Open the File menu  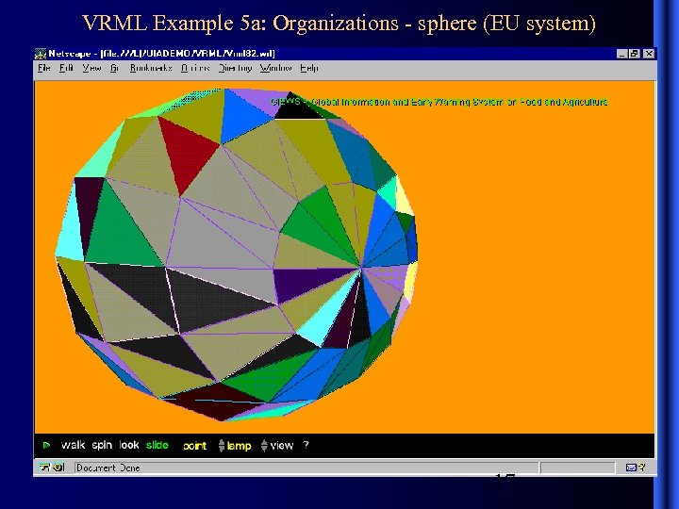[43, 68]
